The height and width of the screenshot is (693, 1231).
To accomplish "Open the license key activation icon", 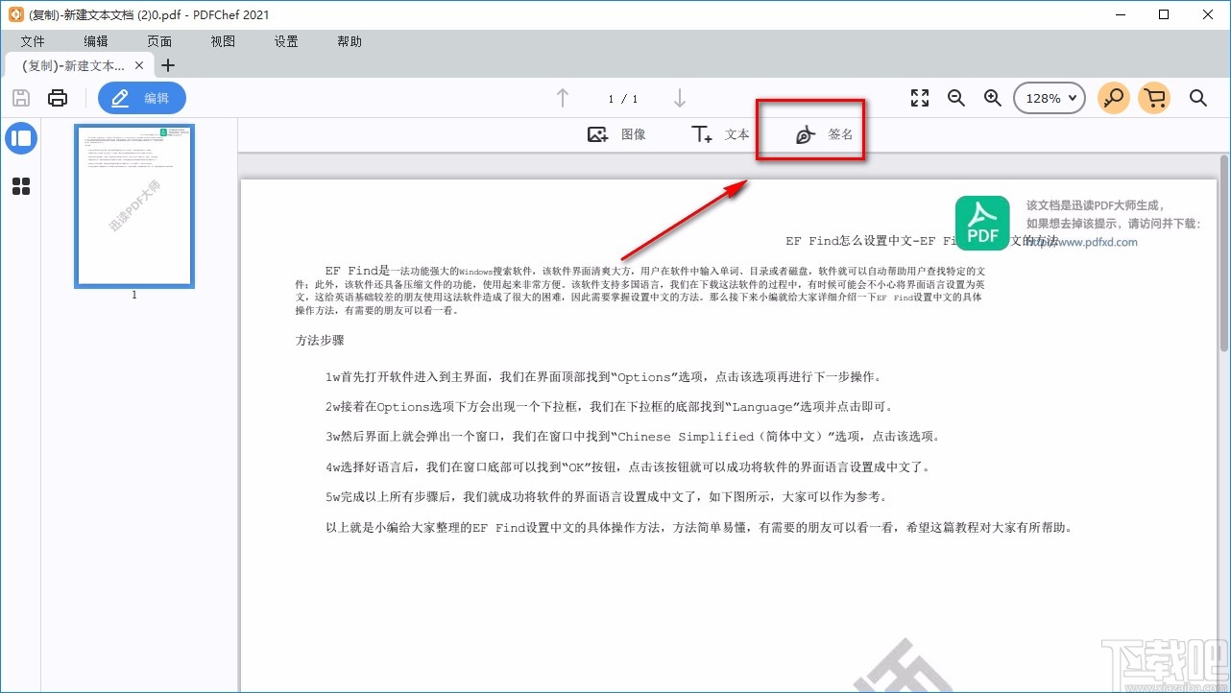I will coord(1113,97).
